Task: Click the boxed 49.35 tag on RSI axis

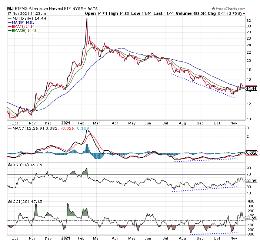Action: click(x=251, y=181)
